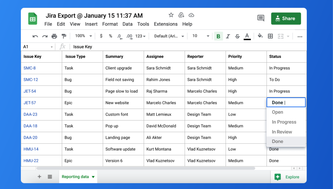Open the borders tool
Viewport: 333px width, 189px height.
(x=270, y=36)
